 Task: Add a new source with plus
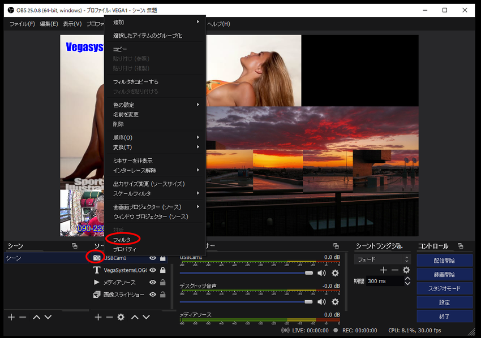click(x=98, y=317)
